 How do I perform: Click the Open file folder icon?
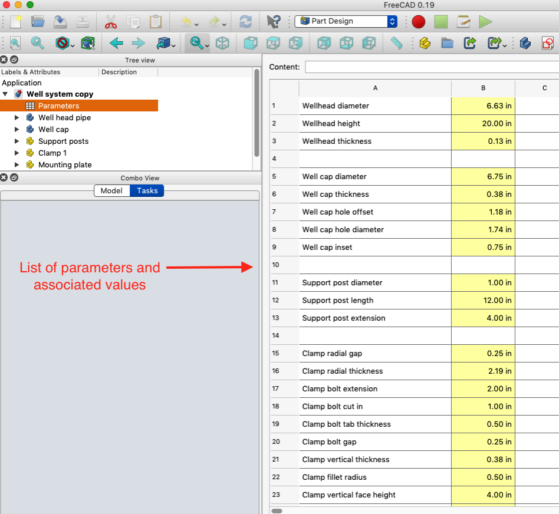click(x=38, y=22)
